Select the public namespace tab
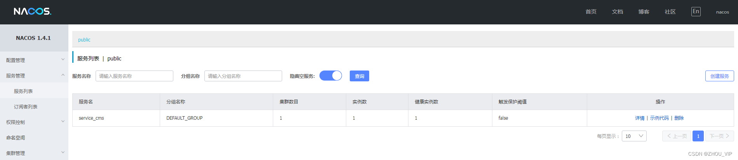Screen dimensions: 738x160 (84, 40)
